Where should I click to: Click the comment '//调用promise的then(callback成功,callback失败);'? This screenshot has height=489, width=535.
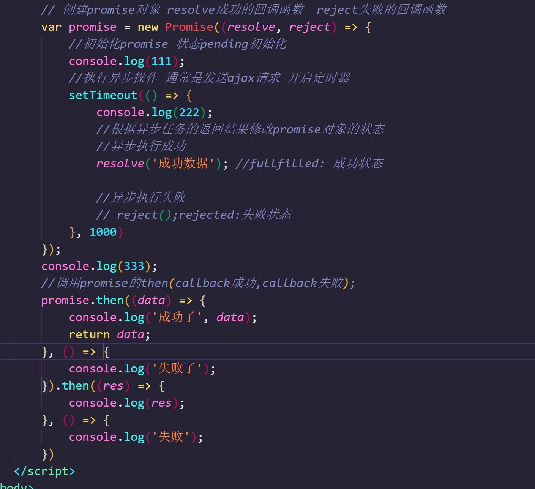point(198,283)
